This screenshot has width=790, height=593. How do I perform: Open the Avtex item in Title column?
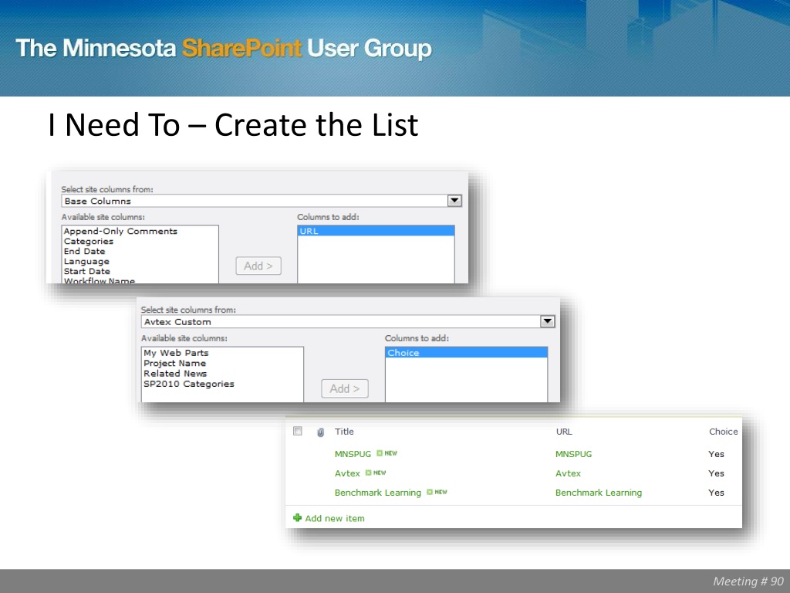tap(348, 473)
